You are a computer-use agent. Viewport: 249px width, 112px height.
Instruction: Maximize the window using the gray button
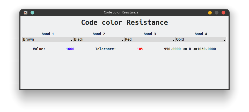pos(217,13)
